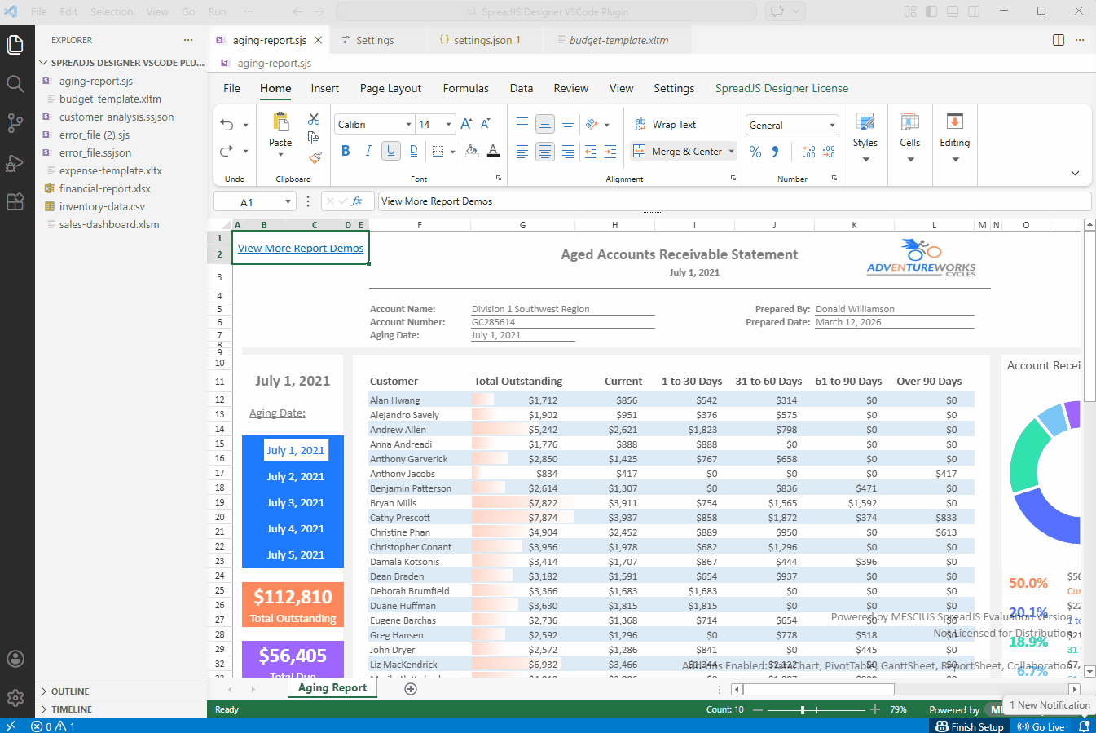This screenshot has width=1096, height=733.
Task: Click the SpreadJS Designer command search box
Action: tap(548, 11)
